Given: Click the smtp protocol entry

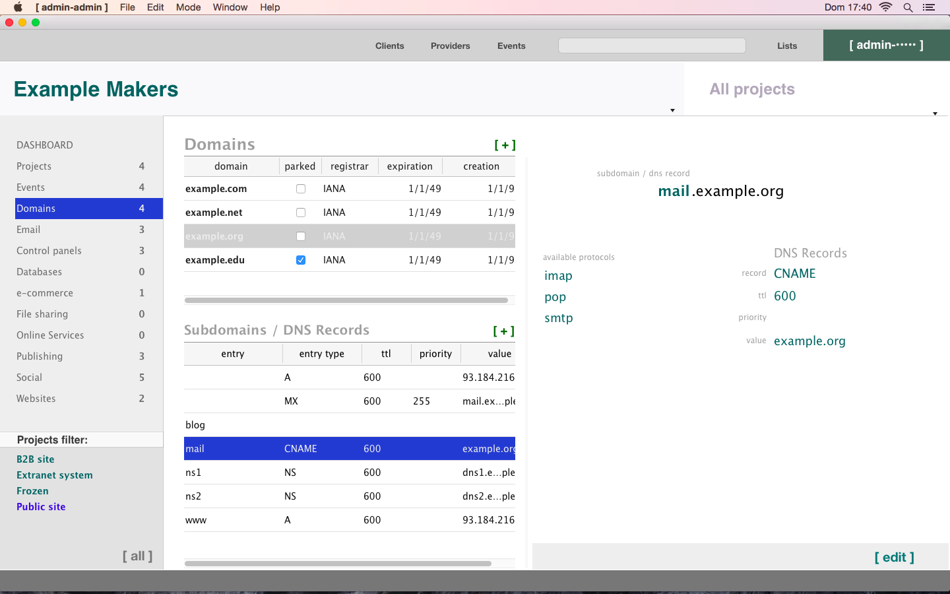Looking at the screenshot, I should coord(558,318).
